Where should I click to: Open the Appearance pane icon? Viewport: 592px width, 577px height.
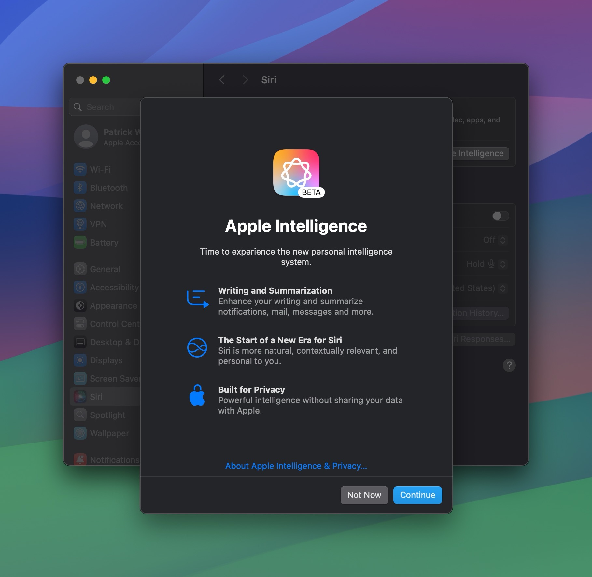tap(80, 305)
